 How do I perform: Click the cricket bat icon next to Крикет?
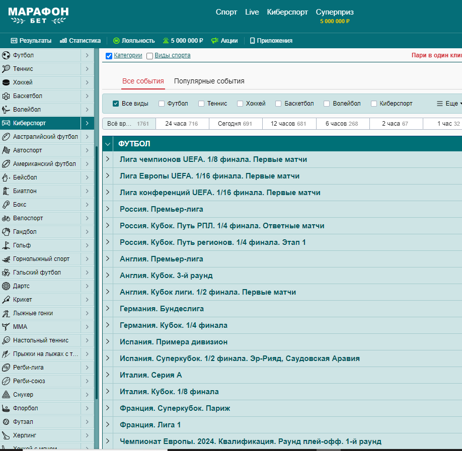coord(6,300)
